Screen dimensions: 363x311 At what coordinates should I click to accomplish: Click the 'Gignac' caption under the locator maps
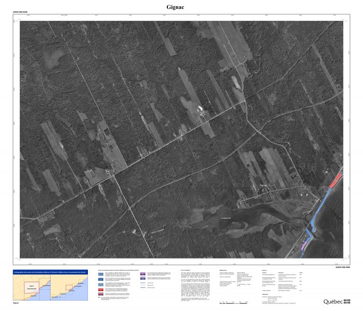(x=16, y=302)
